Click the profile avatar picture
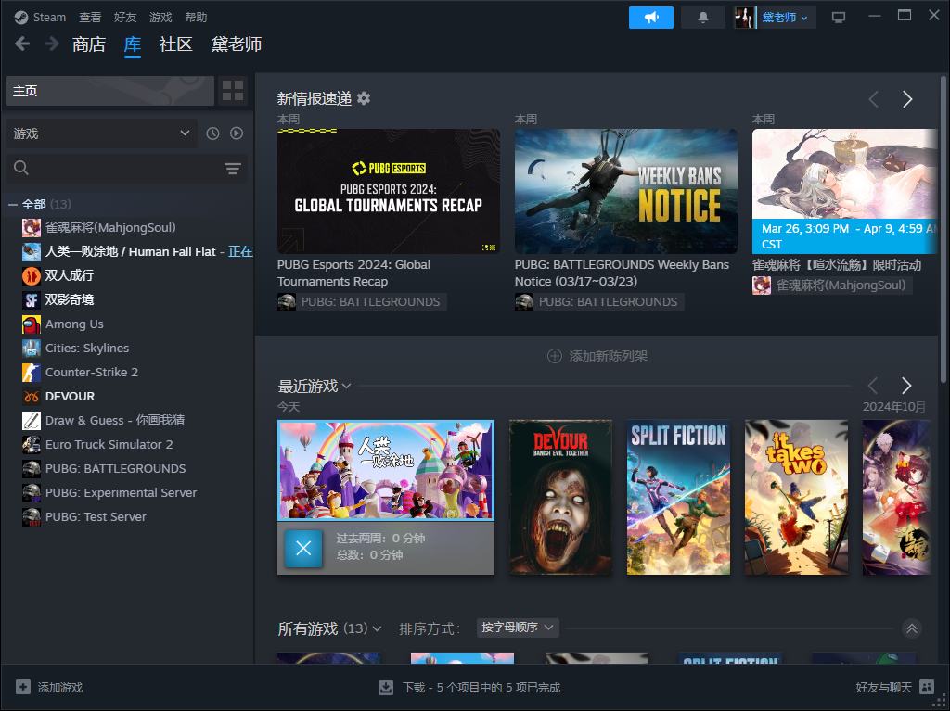 tap(744, 18)
